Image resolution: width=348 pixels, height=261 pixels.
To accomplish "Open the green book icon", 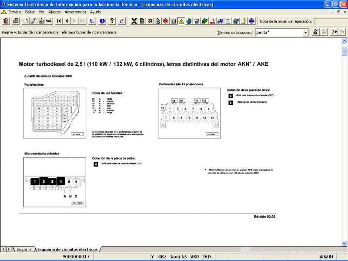I will [x=204, y=21].
